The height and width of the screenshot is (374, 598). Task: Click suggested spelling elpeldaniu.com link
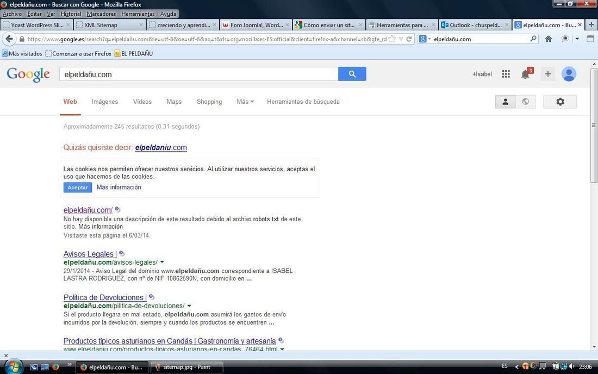[x=161, y=147]
